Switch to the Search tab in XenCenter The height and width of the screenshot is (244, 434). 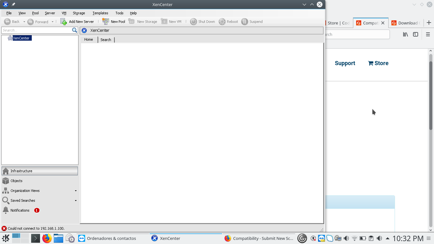[x=106, y=40]
